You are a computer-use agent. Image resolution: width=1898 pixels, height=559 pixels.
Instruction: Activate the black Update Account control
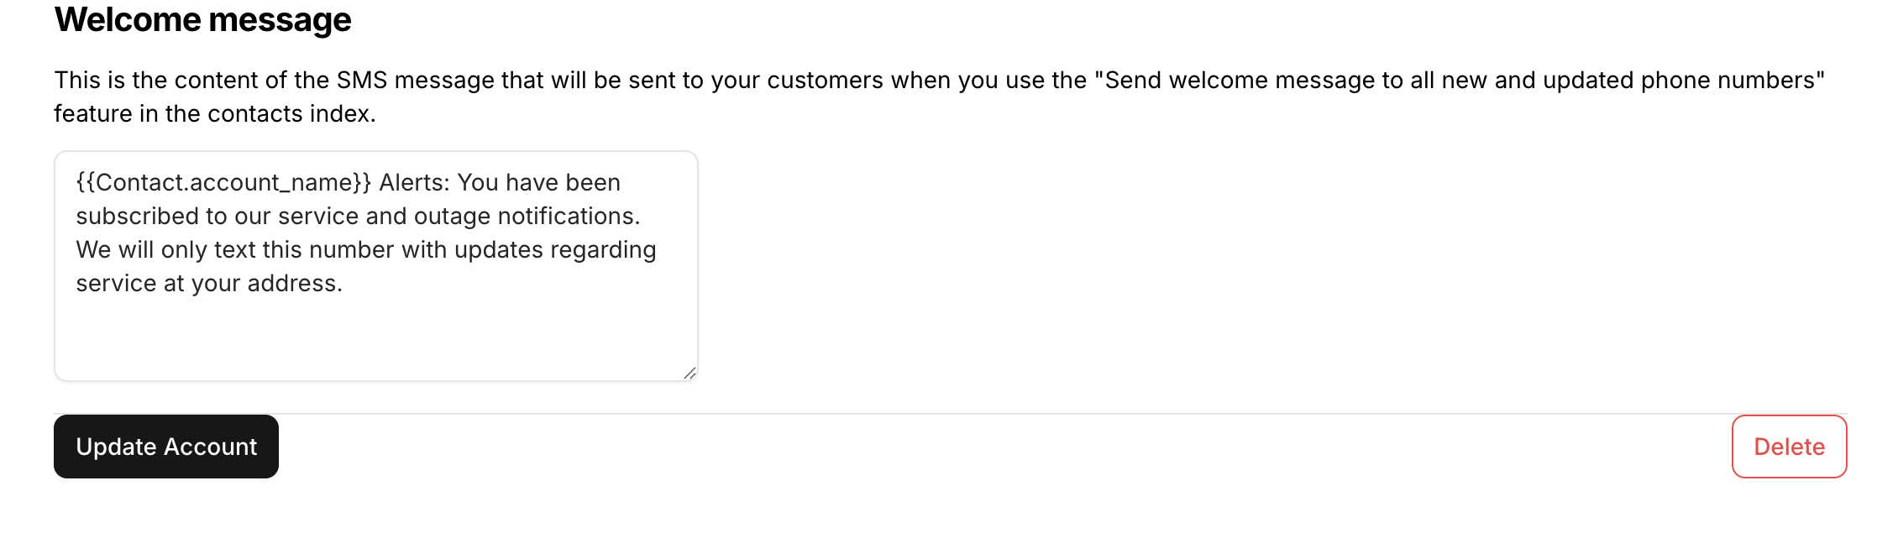coord(165,446)
